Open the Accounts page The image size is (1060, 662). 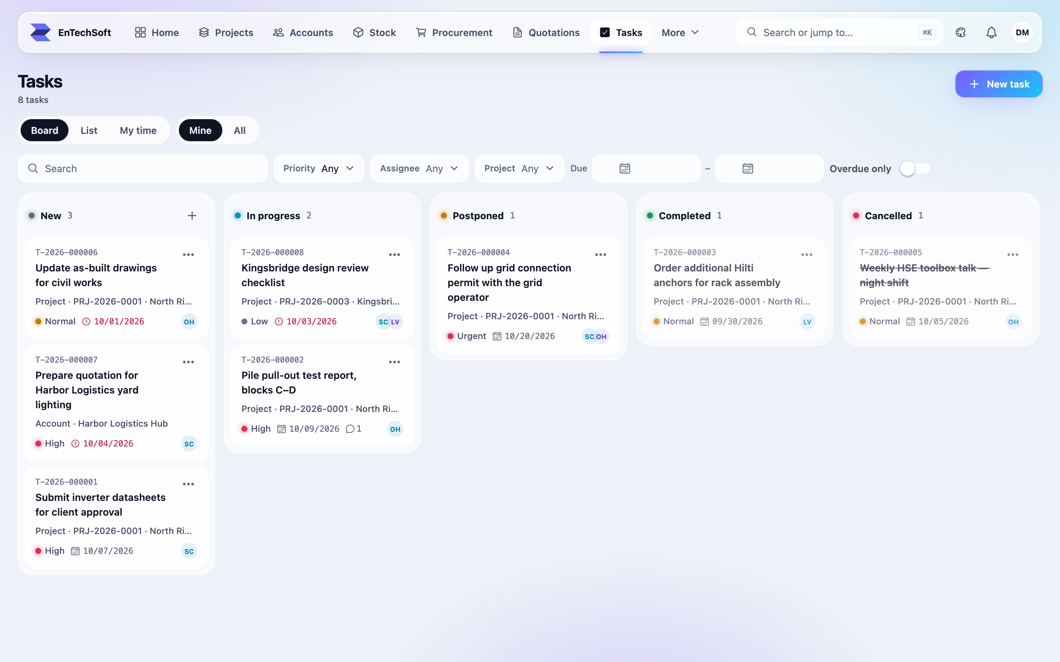coord(303,32)
